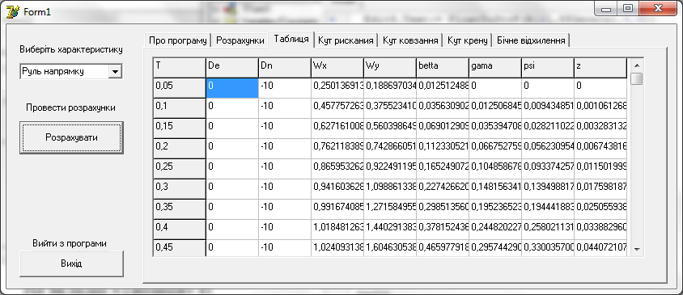
Task: Click the Вихід button
Action: pos(71,263)
